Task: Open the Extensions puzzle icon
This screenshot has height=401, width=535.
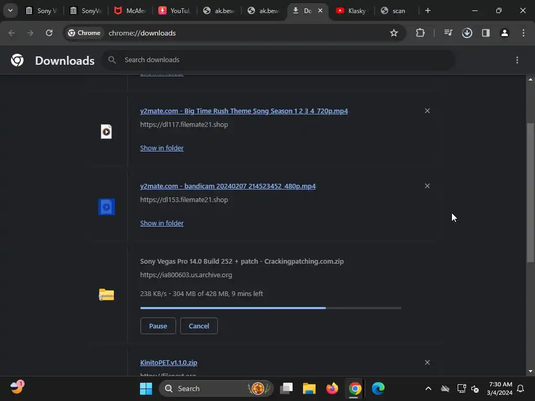Action: [x=421, y=33]
